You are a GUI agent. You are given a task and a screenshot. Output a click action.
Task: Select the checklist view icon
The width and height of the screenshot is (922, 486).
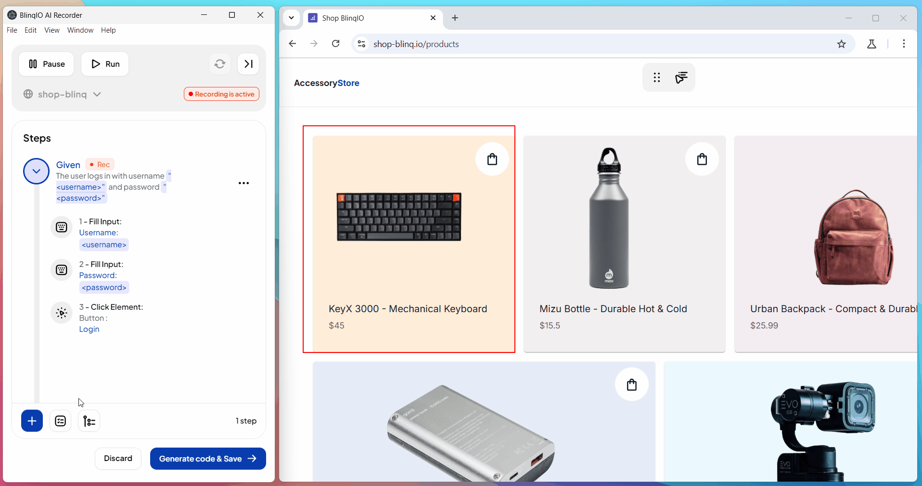pos(60,421)
